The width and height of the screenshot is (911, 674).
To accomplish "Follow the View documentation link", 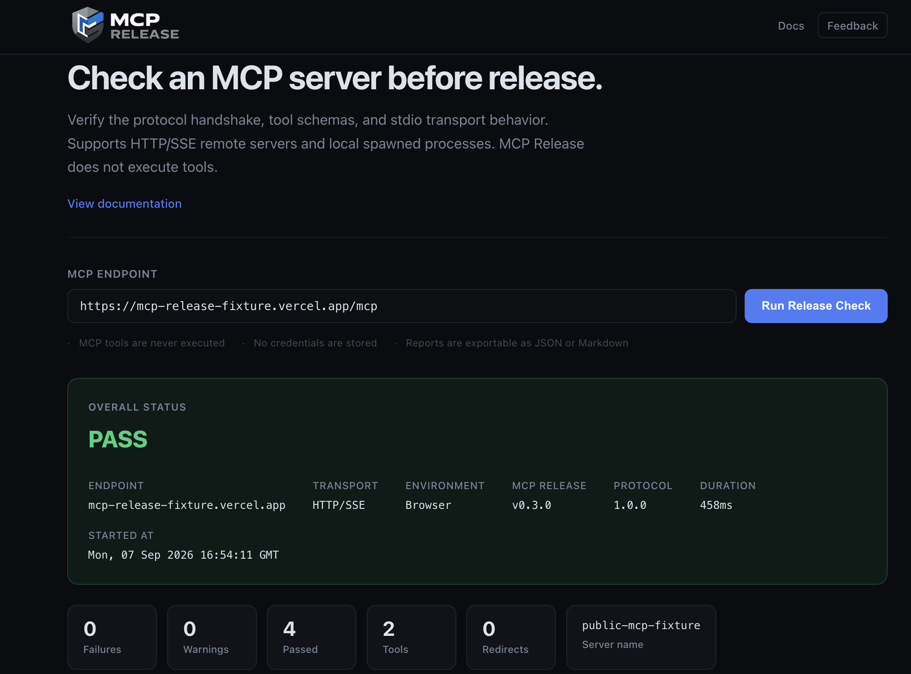I will click(x=125, y=204).
